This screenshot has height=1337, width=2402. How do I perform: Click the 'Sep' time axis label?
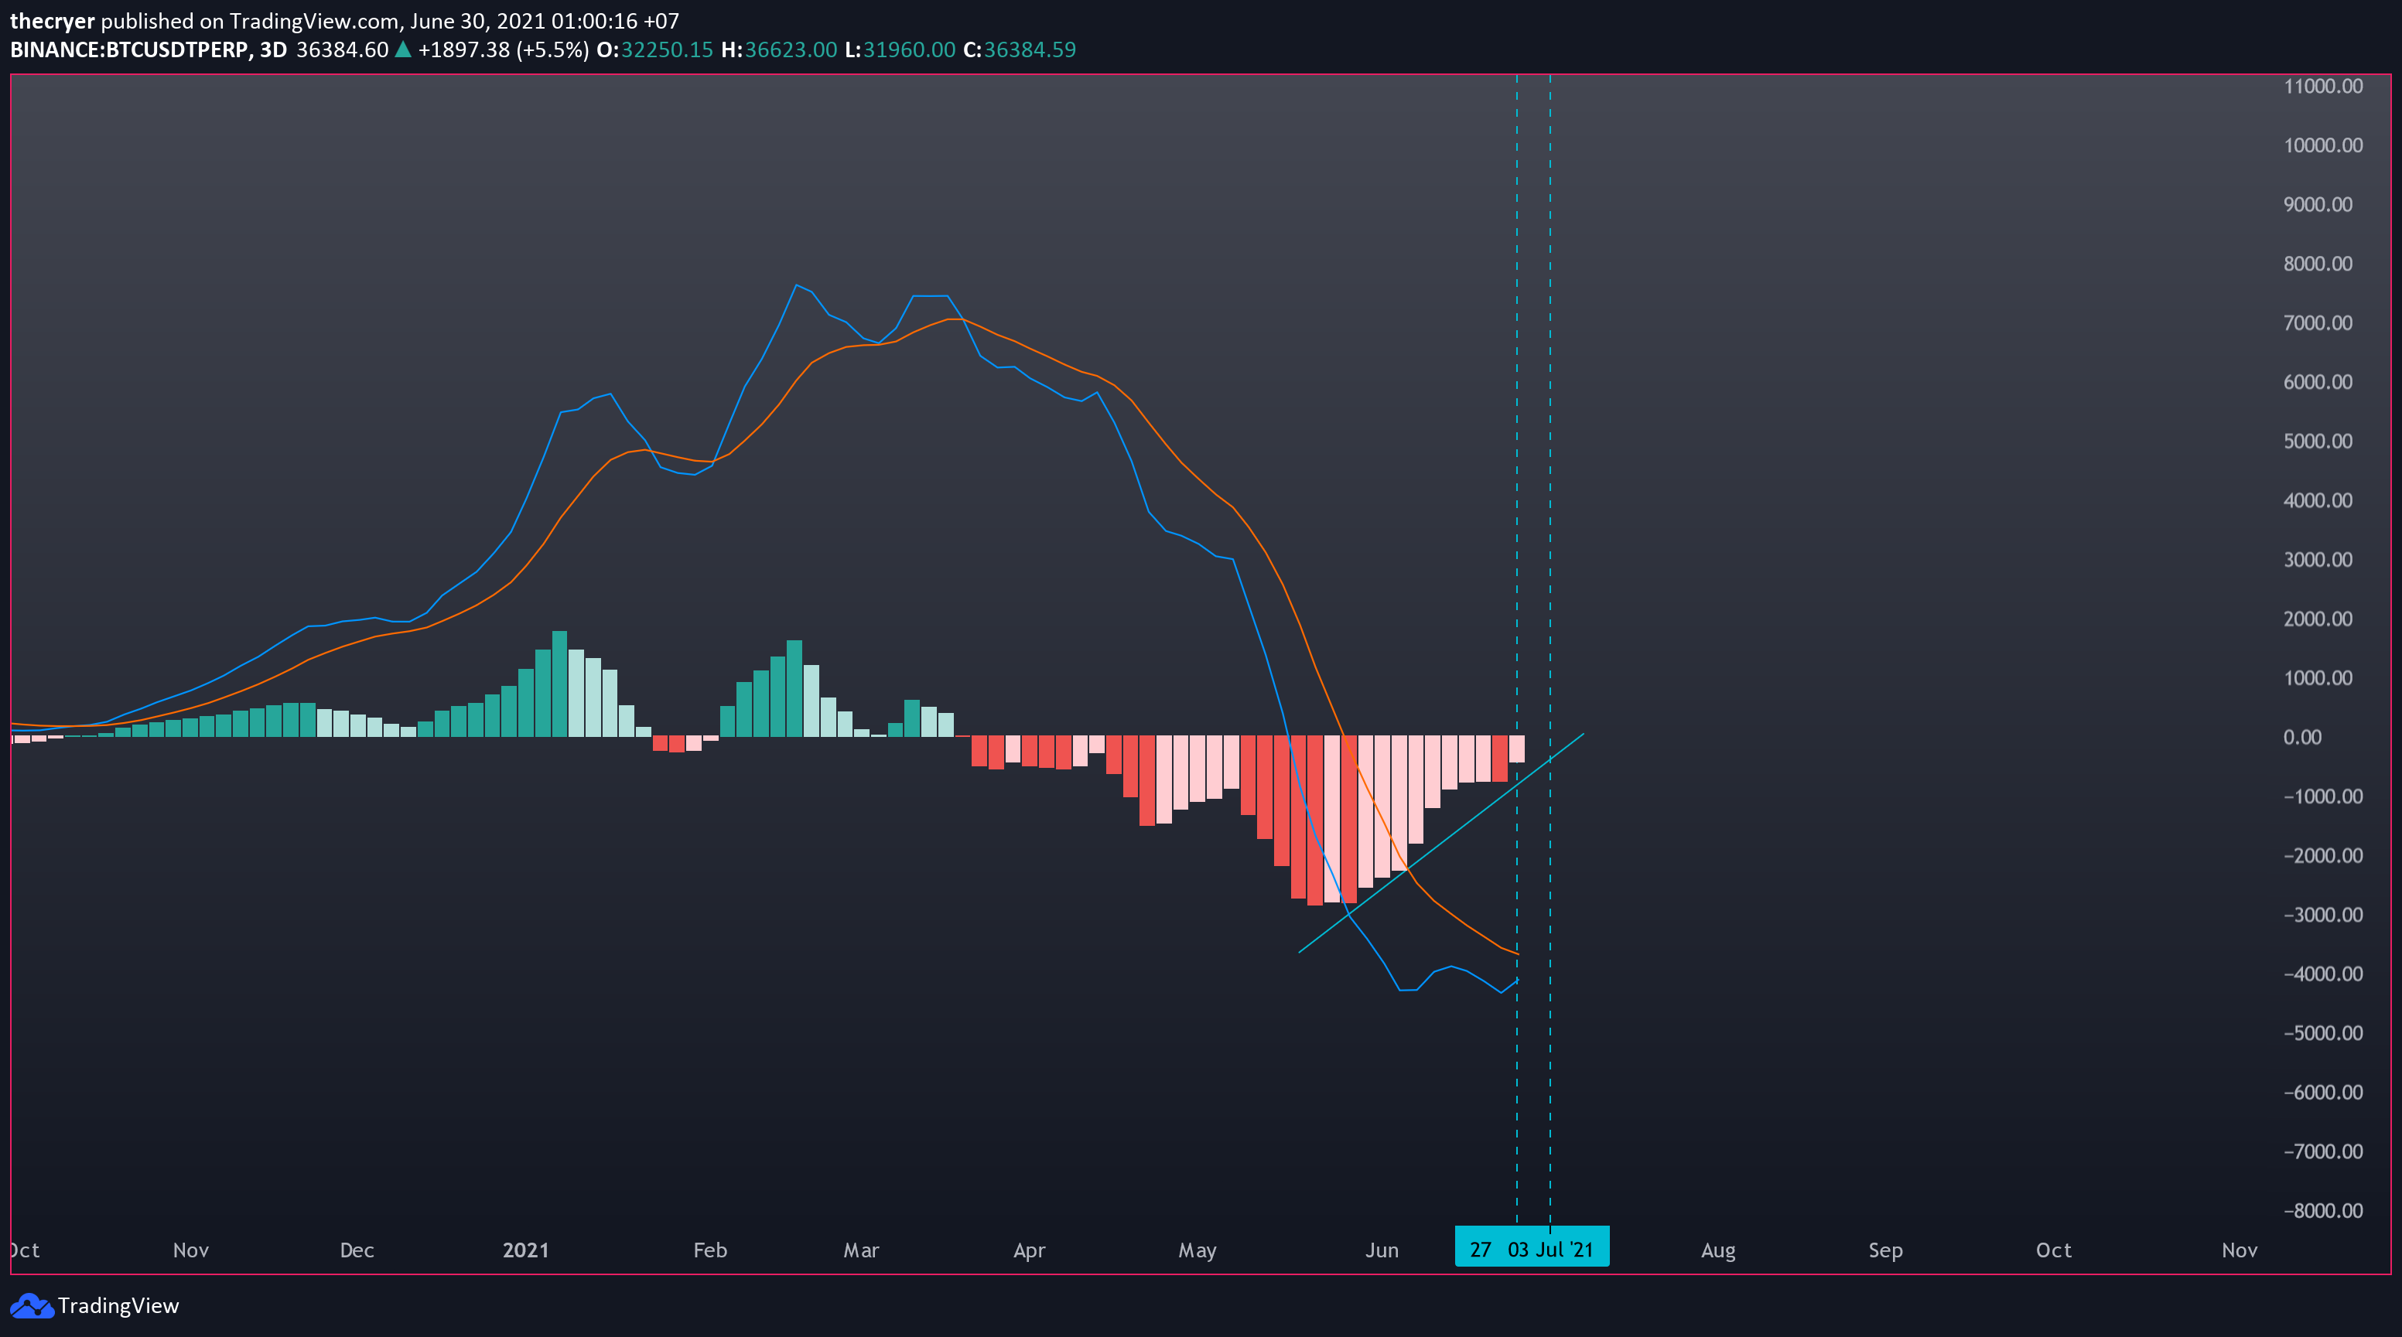(1885, 1250)
